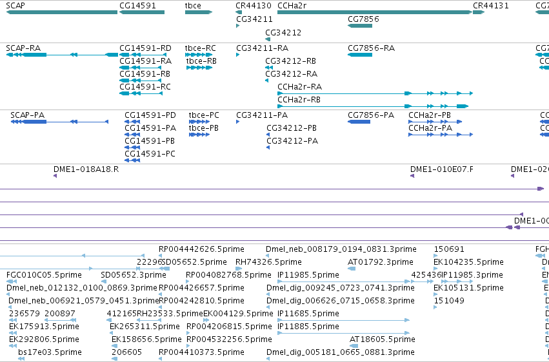Viewport: 549px width, 362px height.
Task: Click the CG14591-RB transcript
Action: pyautogui.click(x=141, y=81)
